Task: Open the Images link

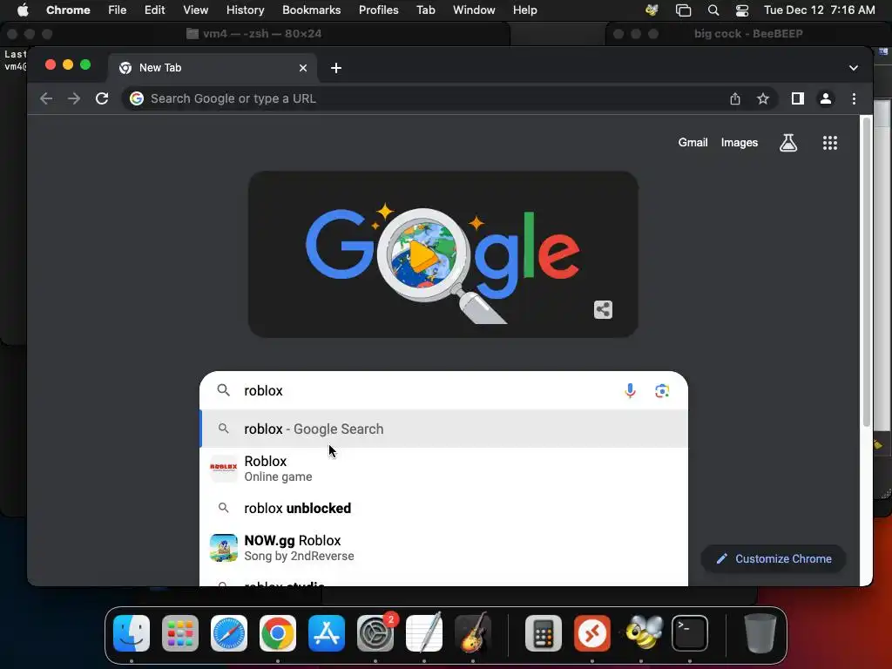Action: pos(739,143)
